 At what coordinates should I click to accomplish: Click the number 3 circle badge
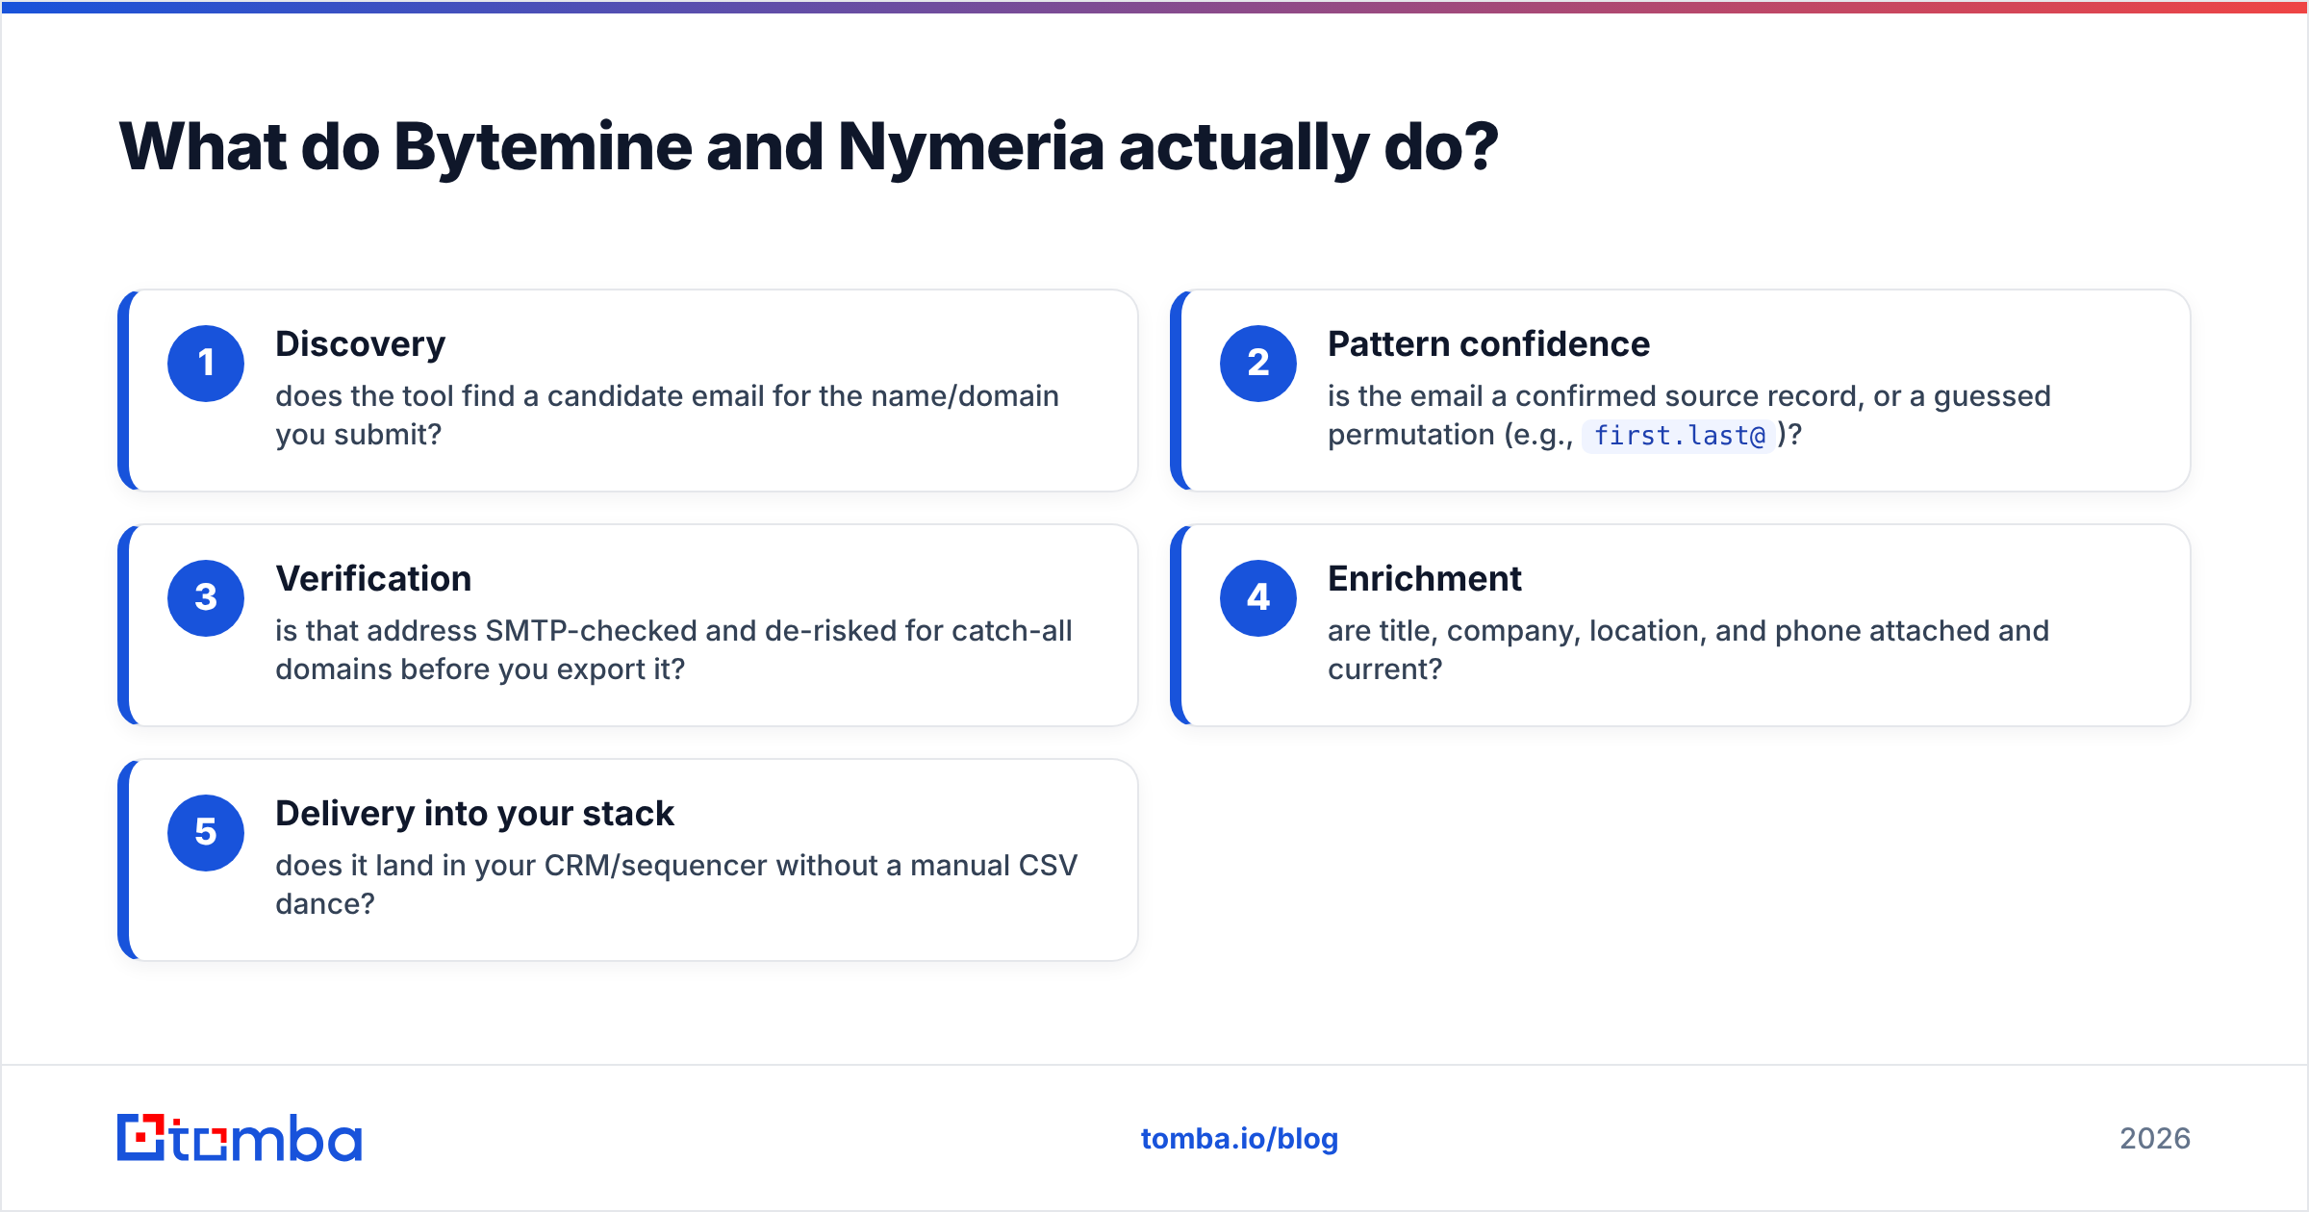pos(206,598)
